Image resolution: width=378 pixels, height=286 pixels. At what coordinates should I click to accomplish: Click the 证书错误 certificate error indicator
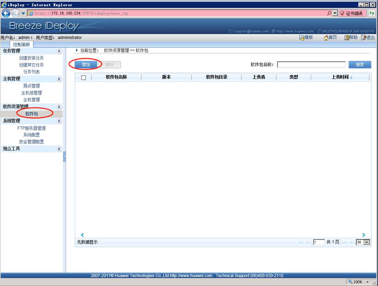[352, 13]
